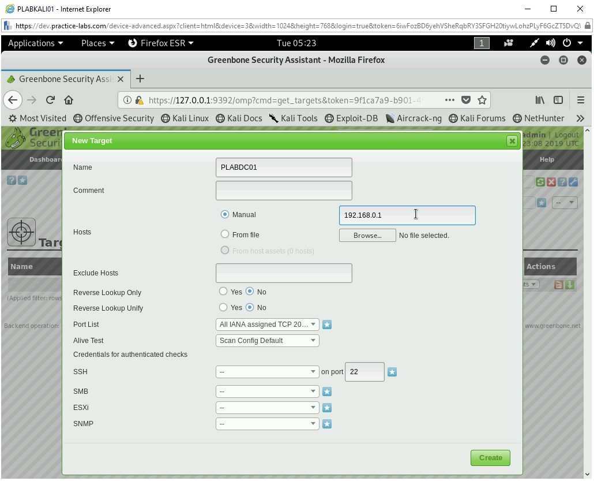Open the Alive Test dropdown
Image resolution: width=594 pixels, height=481 pixels.
pyautogui.click(x=267, y=341)
